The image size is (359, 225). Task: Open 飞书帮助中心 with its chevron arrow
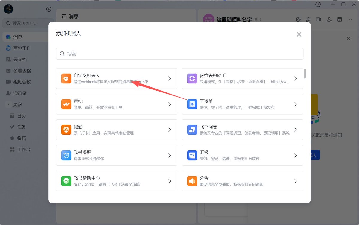(169, 181)
